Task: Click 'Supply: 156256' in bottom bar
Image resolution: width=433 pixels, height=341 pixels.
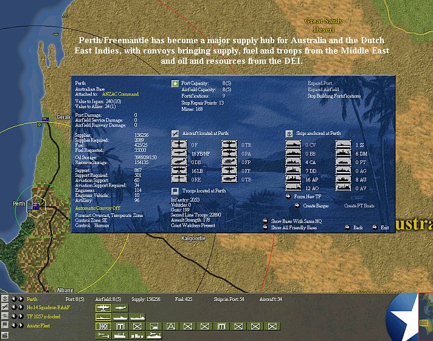Action: (x=146, y=299)
